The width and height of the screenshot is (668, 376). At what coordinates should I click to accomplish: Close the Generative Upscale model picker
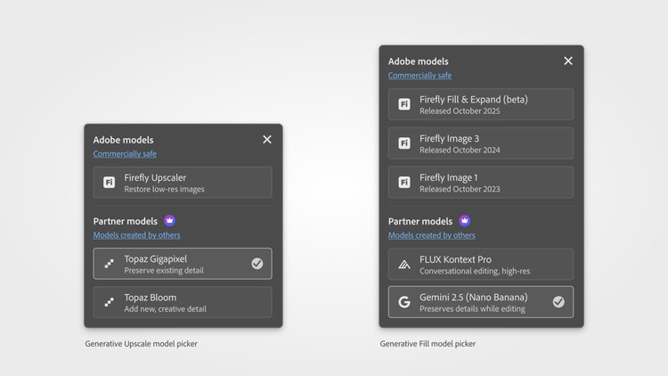(267, 139)
